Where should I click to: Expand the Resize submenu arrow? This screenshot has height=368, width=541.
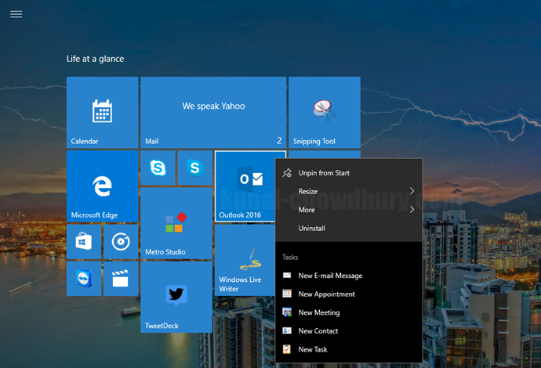pyautogui.click(x=412, y=191)
